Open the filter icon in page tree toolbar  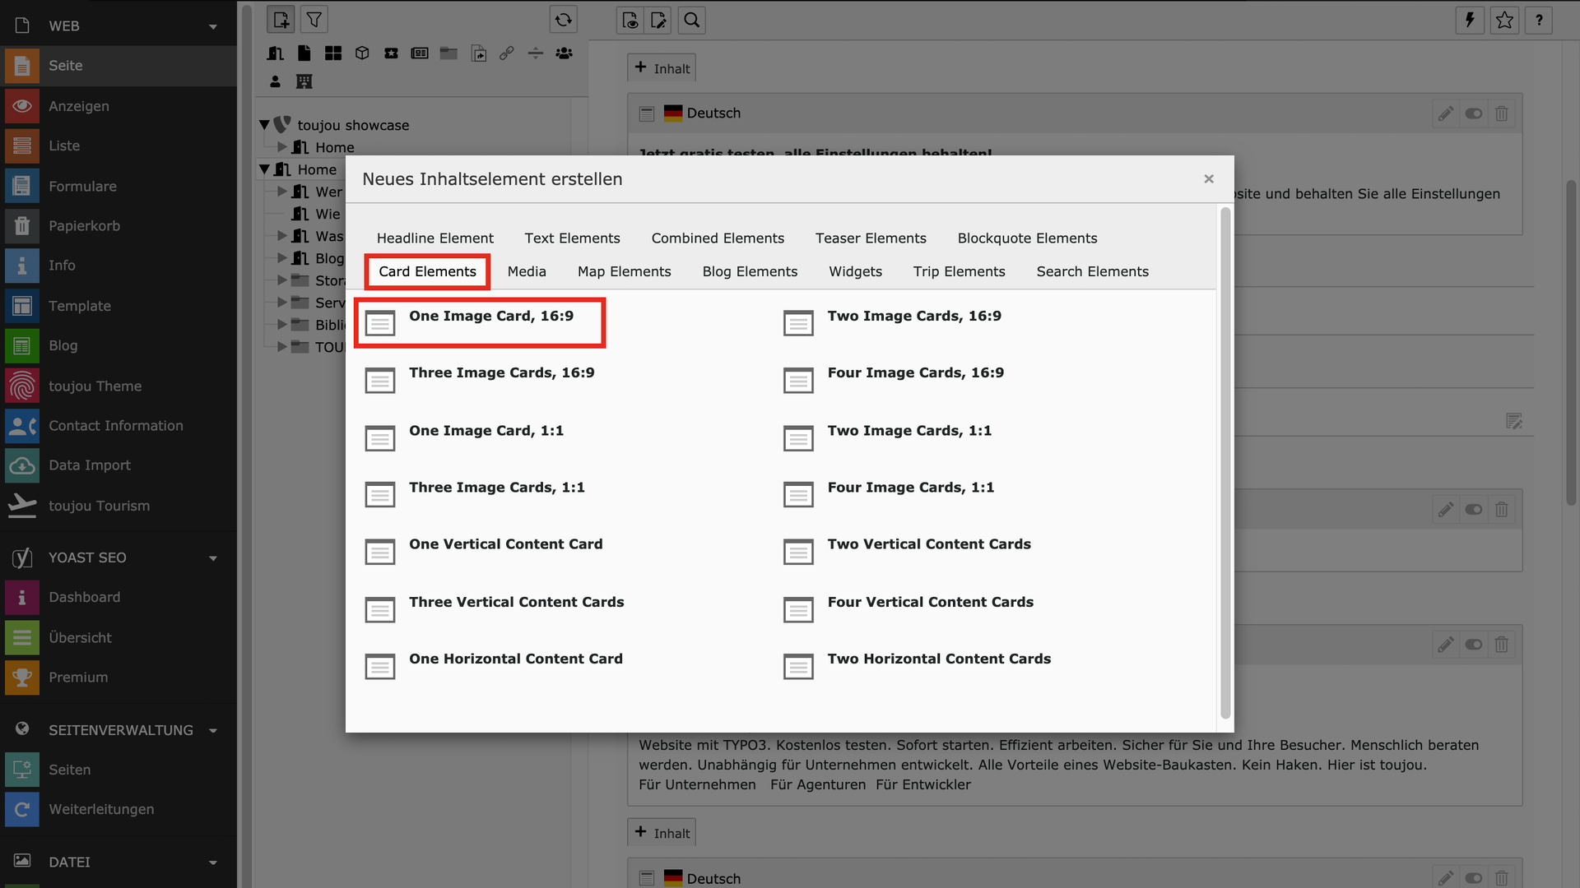[x=314, y=20]
